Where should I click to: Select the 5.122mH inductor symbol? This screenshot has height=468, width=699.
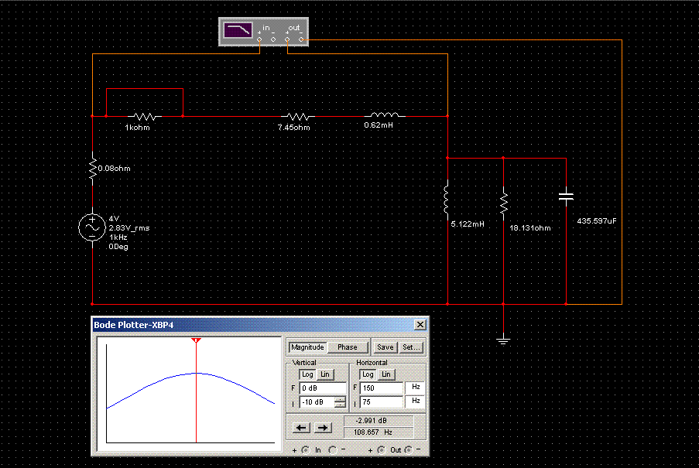[x=446, y=200]
